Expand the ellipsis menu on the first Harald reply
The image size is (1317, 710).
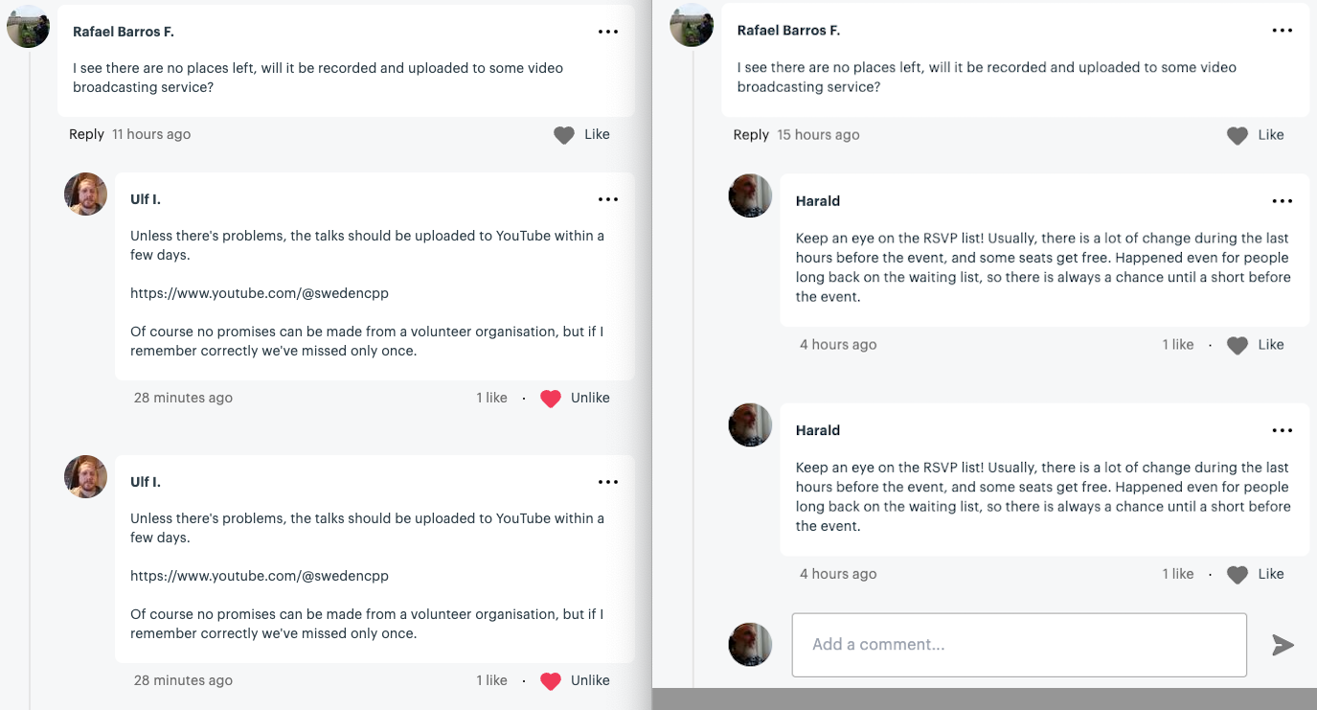[x=1283, y=201]
